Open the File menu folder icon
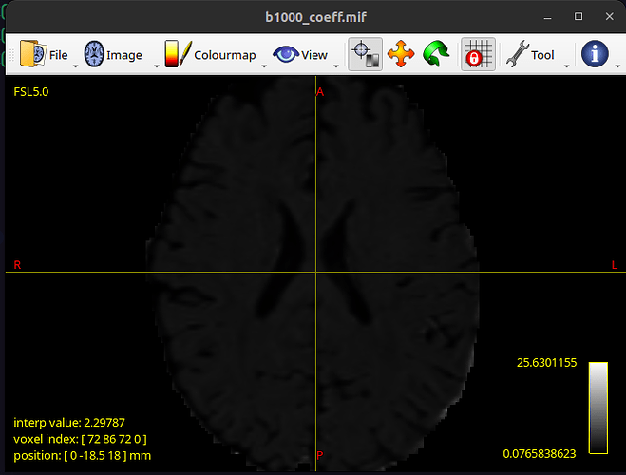Image resolution: width=626 pixels, height=475 pixels. tap(32, 55)
